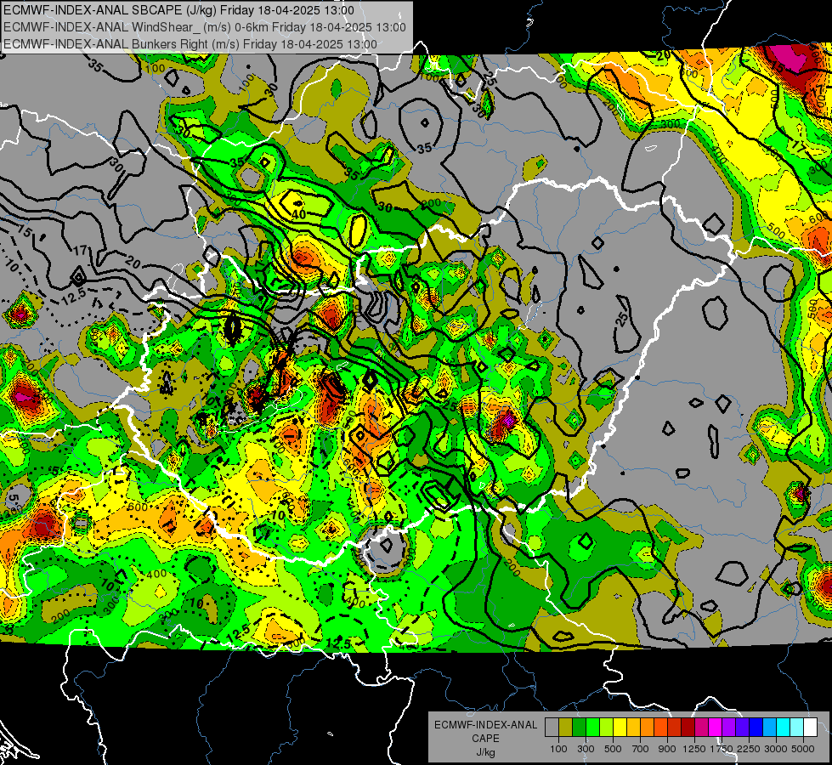Click the 700 legend tick label
Screen dimensions: 832x765
(641, 749)
